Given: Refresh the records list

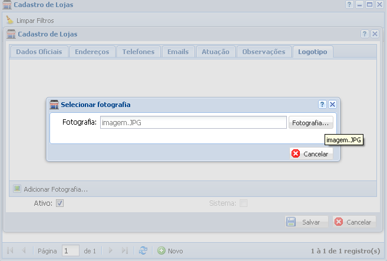Looking at the screenshot, I should click(x=143, y=250).
